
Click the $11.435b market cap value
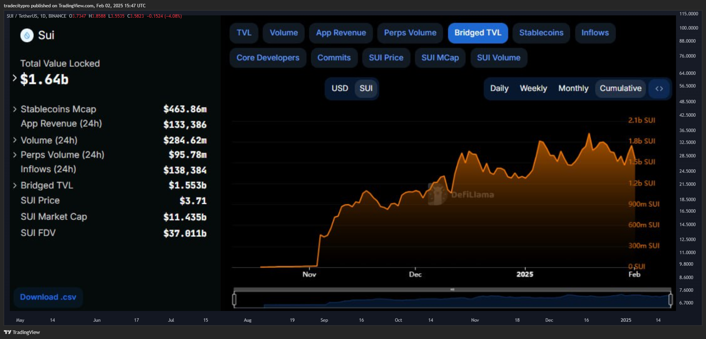coord(185,217)
